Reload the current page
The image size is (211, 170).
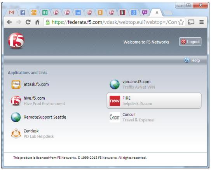point(28,22)
